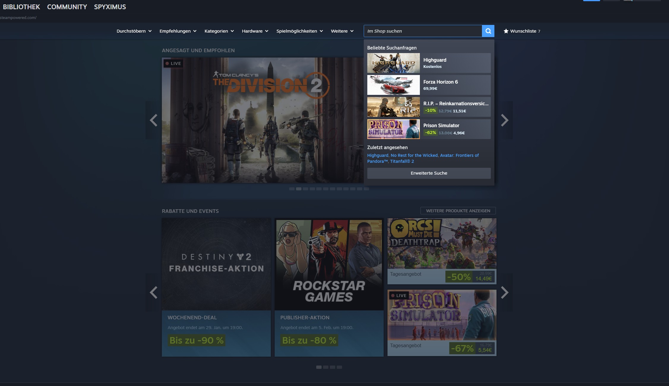Select first pagination dot under featured carousel

(x=292, y=189)
